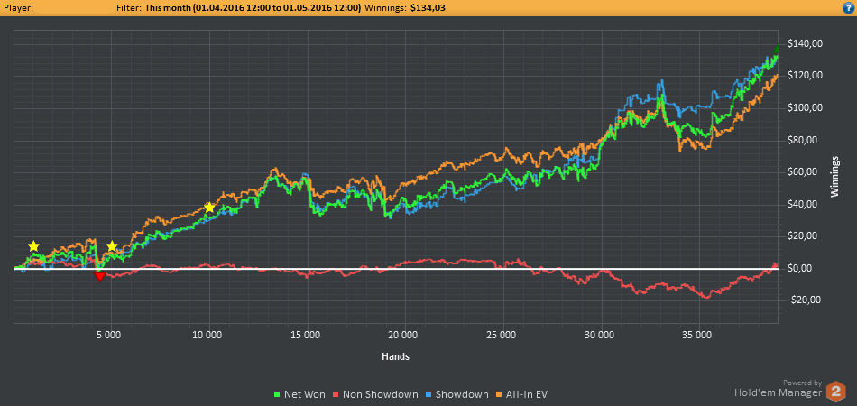Click the Hold'em Manager 2 logo icon
This screenshot has height=406, width=857.
point(835,392)
